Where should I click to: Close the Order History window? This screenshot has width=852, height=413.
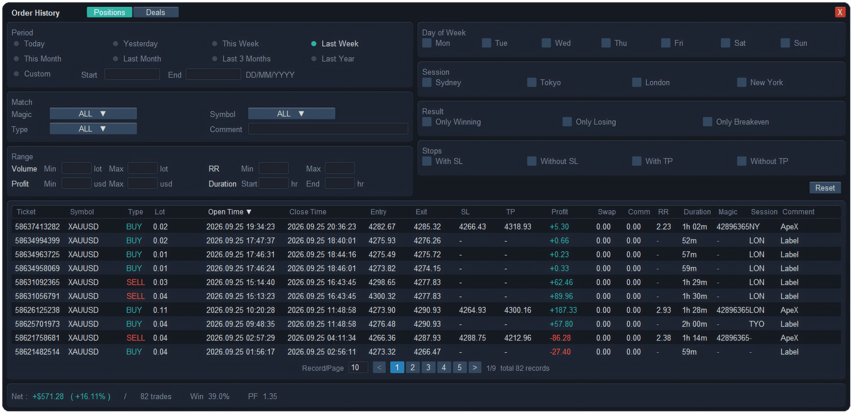point(840,12)
